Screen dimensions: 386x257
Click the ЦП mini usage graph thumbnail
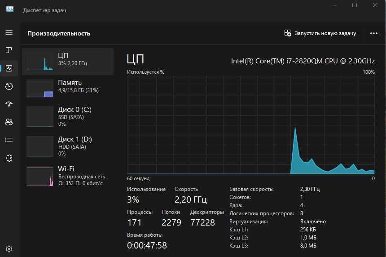(40, 62)
